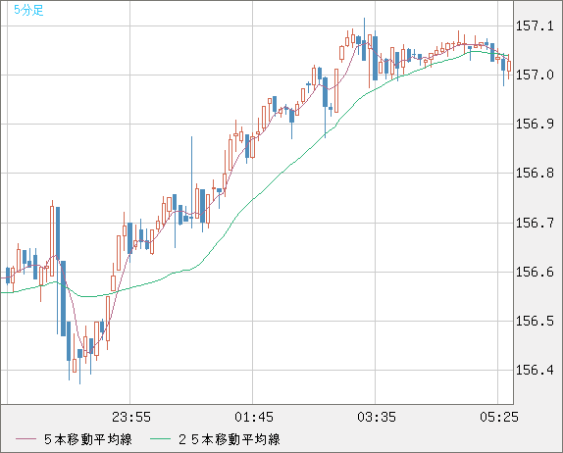This screenshot has height=453, width=563.
Task: Click the 05:25 time axis label
Action: click(x=499, y=417)
